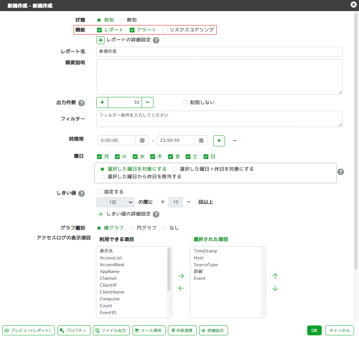359x338 pixels.
Task: Close the 新規作成 dialog with the X
Action: coord(354,4)
